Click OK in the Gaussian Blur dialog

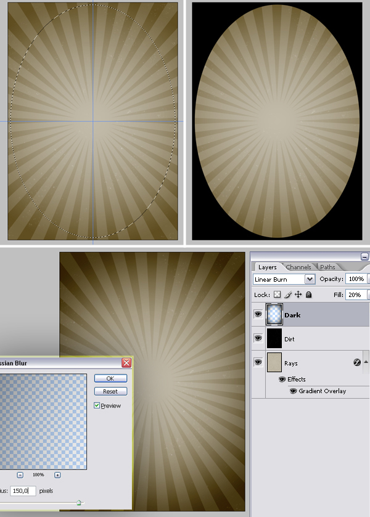pos(110,378)
